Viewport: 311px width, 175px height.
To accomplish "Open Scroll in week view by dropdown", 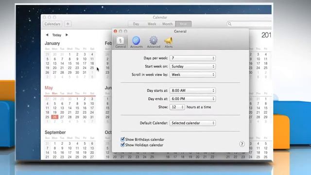I will pos(192,74).
